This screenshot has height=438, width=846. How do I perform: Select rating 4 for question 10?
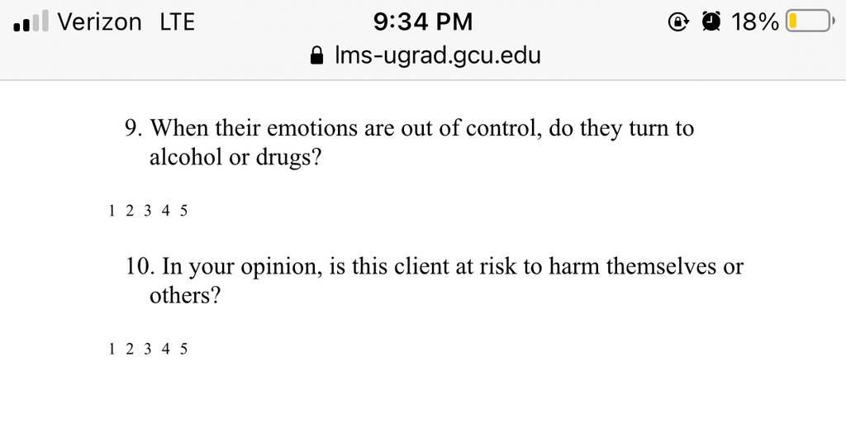165,349
